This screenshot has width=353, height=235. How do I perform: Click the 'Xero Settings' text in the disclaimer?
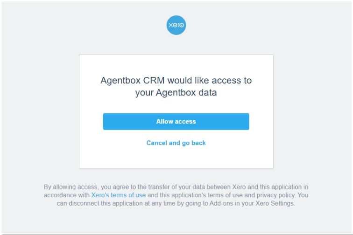tap(275, 203)
